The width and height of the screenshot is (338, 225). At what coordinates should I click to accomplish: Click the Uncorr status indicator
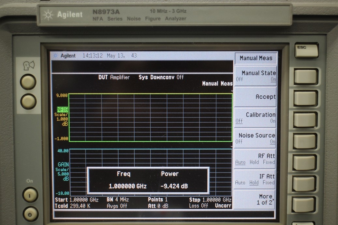pos(223,206)
